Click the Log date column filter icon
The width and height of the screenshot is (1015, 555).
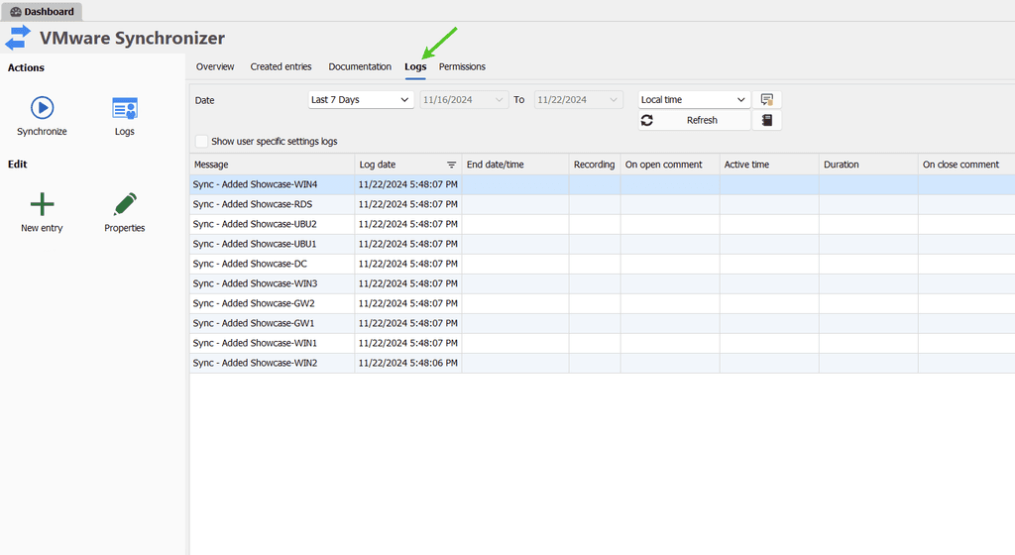coord(451,165)
